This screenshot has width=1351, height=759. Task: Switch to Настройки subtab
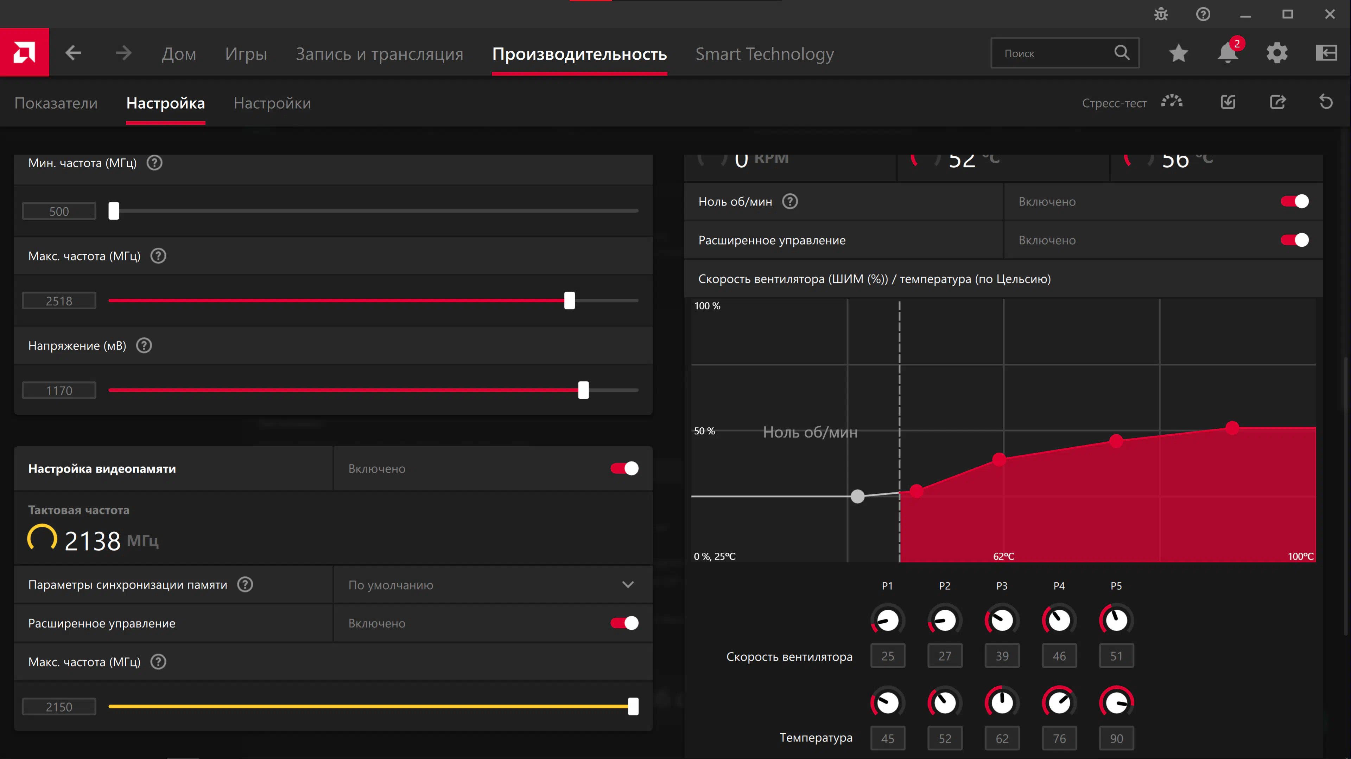(x=272, y=103)
